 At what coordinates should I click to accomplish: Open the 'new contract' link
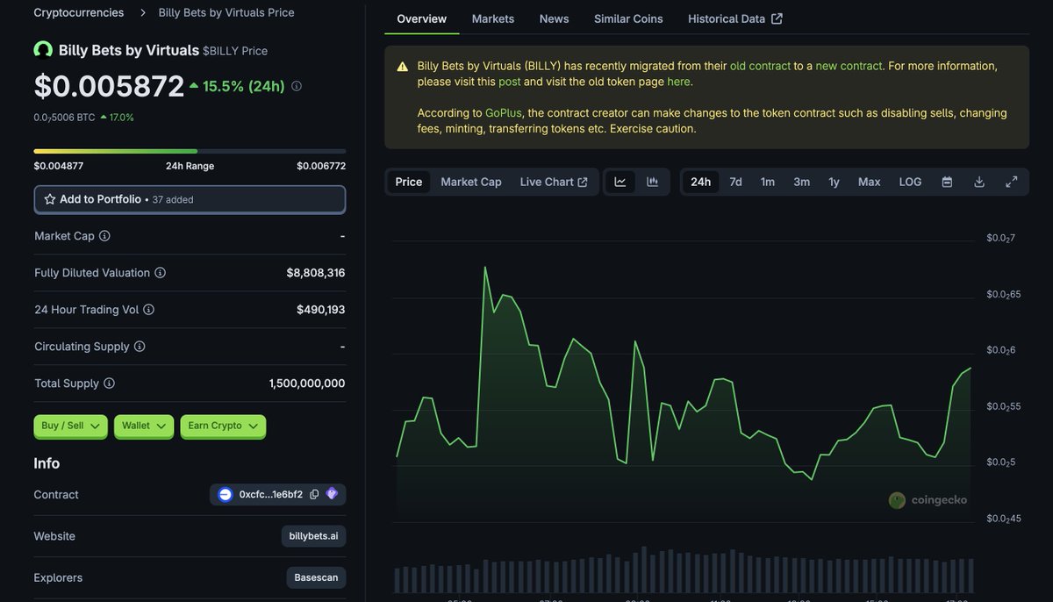(x=849, y=66)
